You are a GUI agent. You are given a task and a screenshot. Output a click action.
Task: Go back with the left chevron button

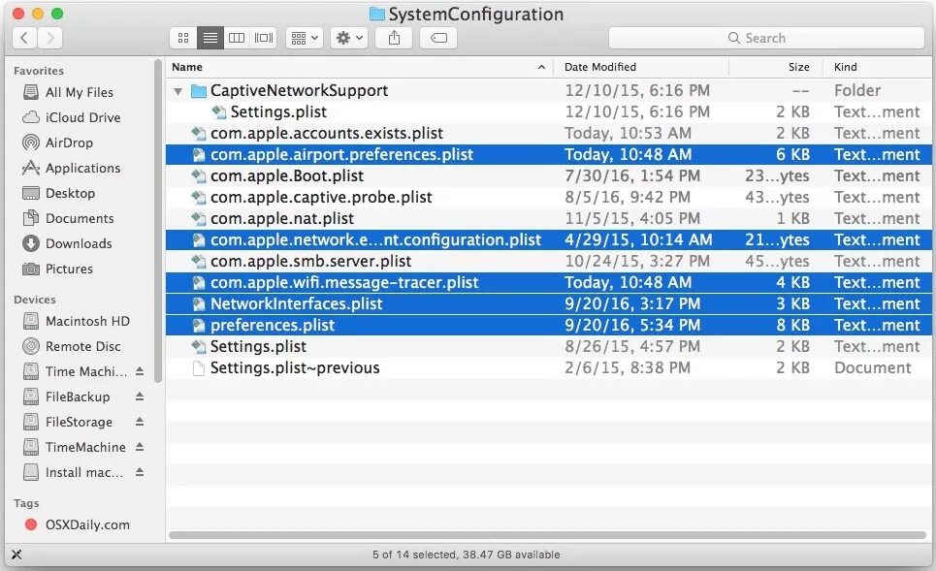(24, 38)
